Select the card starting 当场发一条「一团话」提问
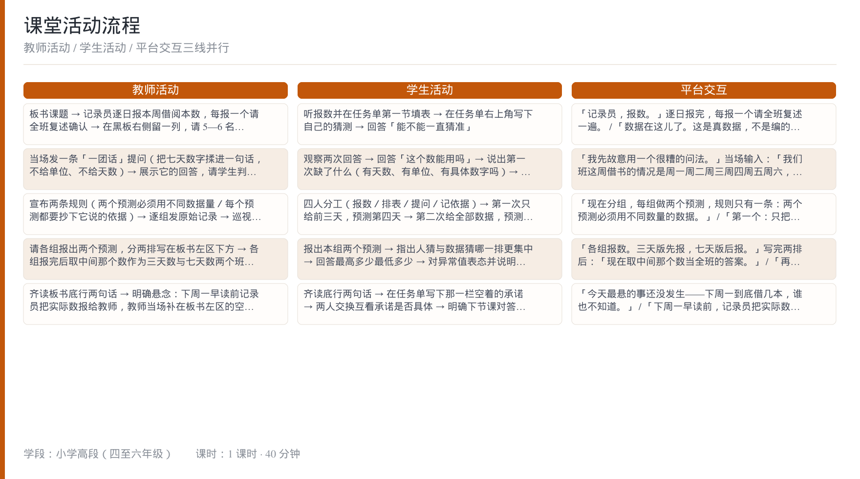 155,169
